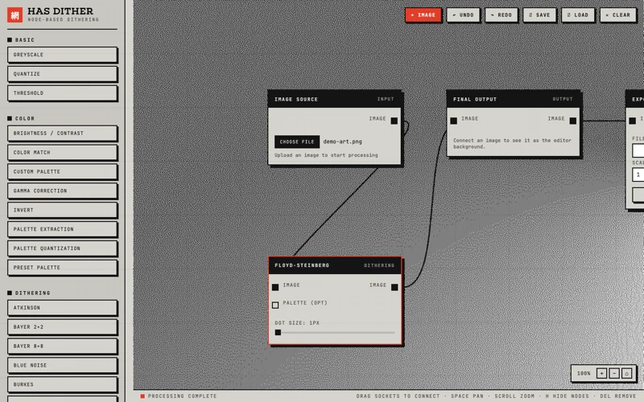
Task: Add a Color Match node
Action: (62, 152)
